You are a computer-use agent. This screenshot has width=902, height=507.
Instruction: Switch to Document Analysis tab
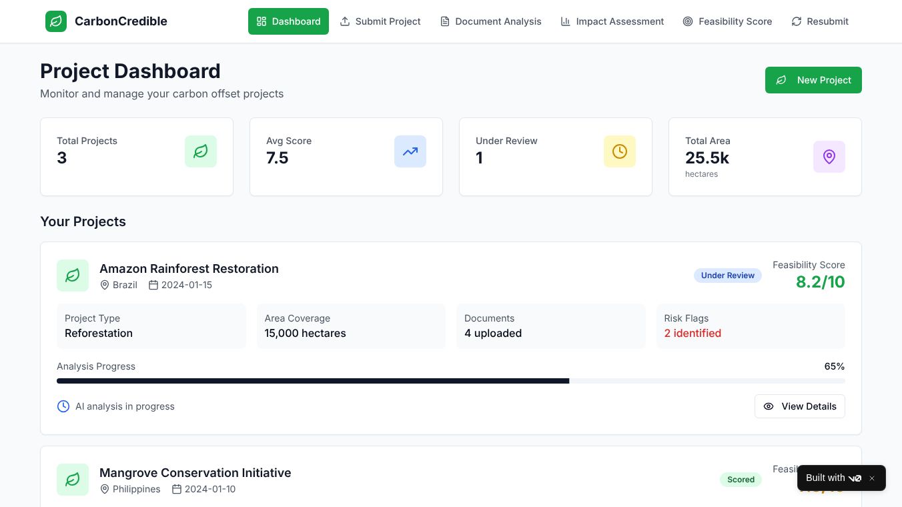point(490,21)
